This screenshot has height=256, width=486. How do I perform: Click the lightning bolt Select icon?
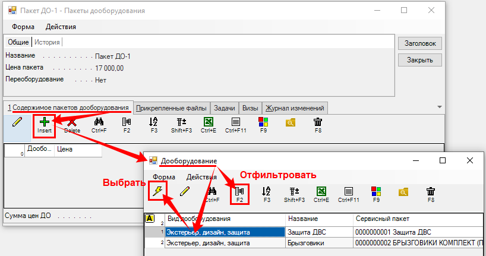click(157, 191)
